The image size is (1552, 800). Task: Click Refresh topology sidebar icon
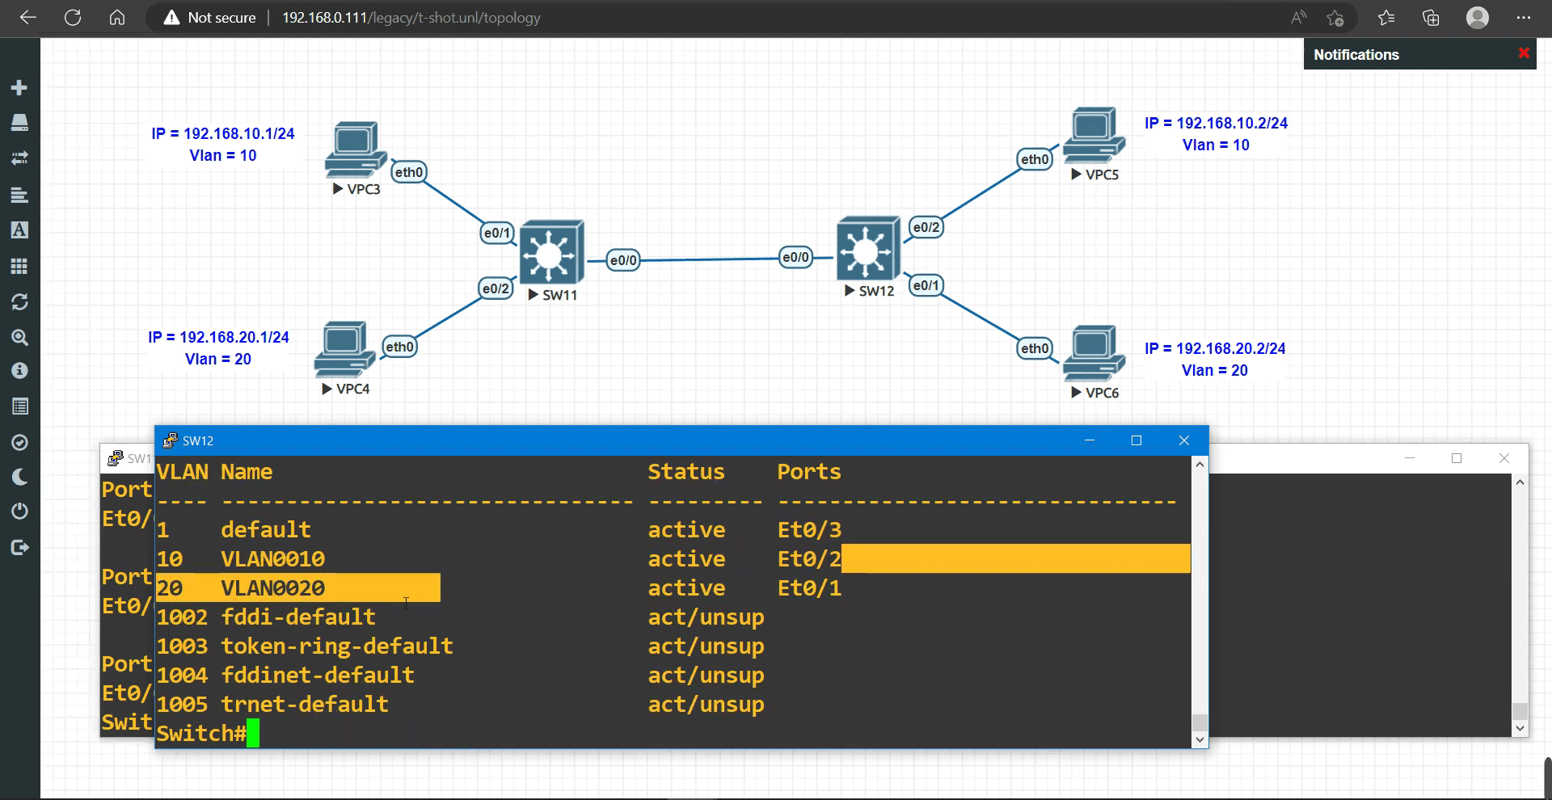point(19,301)
